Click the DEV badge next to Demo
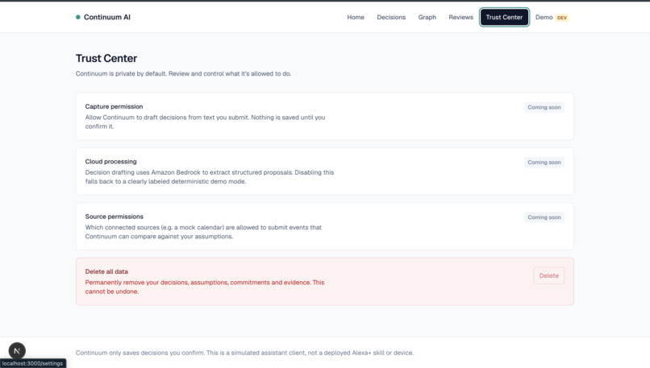 coord(562,18)
